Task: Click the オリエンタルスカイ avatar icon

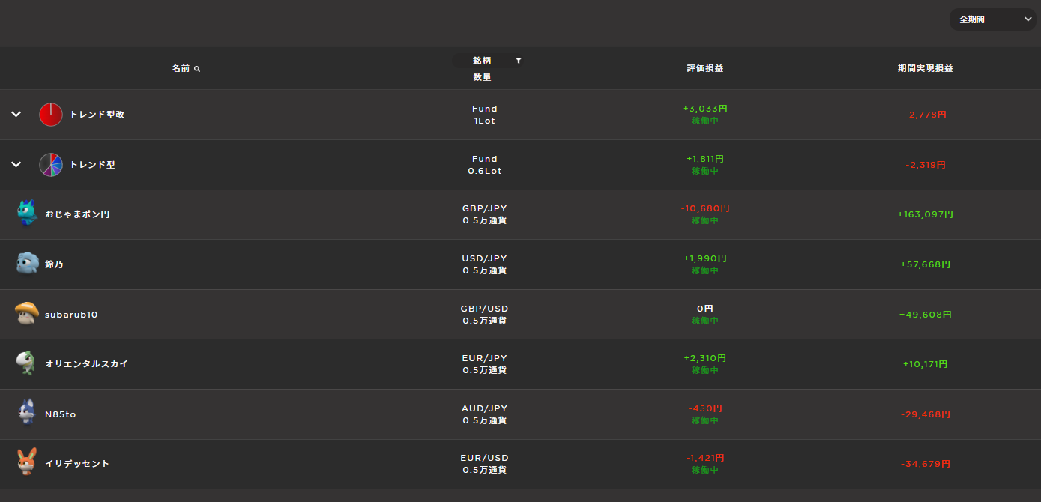Action: [x=25, y=363]
